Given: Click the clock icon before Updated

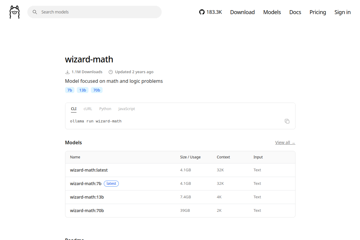Looking at the screenshot, I should click(x=111, y=72).
